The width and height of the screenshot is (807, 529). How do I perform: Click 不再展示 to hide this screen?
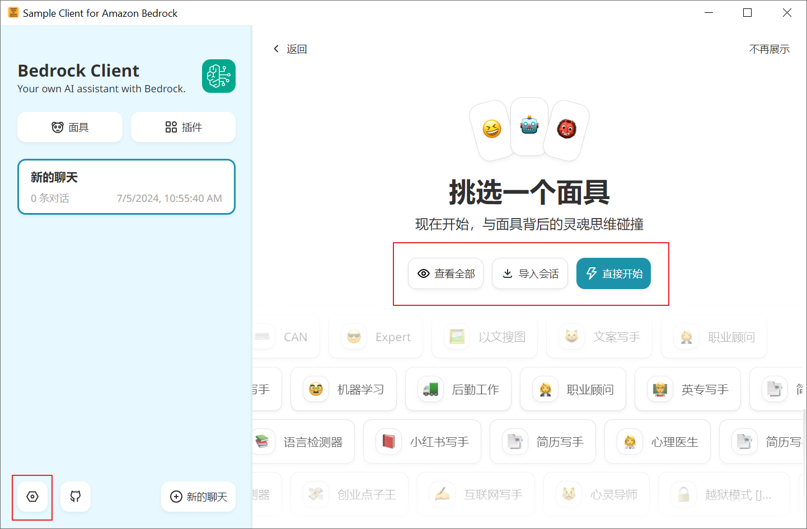click(770, 49)
